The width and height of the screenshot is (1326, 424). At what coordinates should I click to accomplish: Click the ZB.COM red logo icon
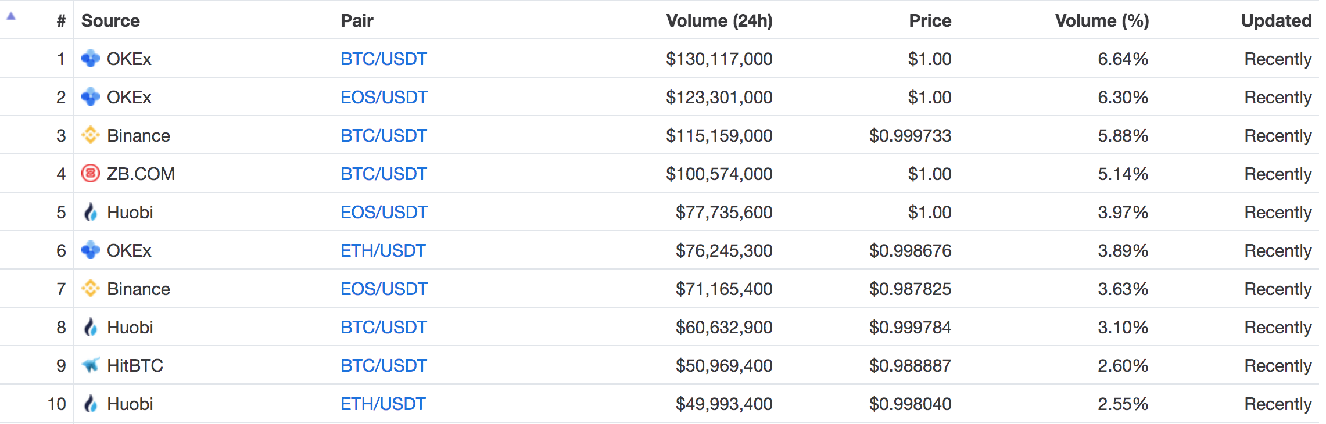[x=91, y=174]
